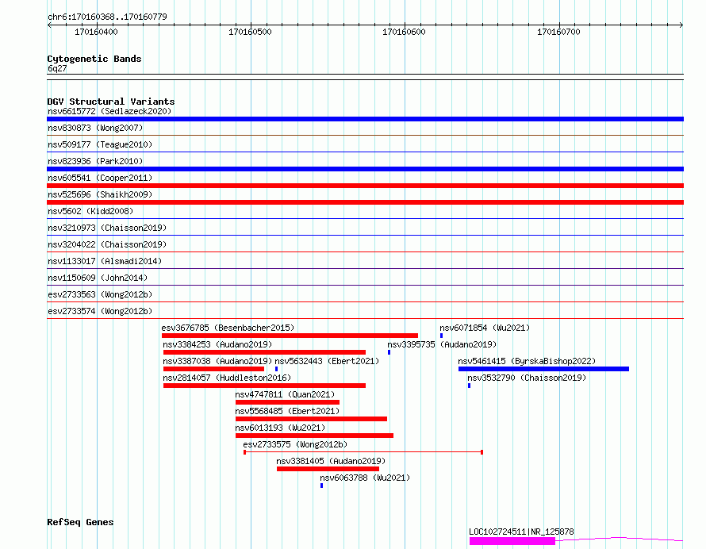Select nsv3532790 (Chaisson2019) label
This screenshot has width=706, height=549.
tap(527, 378)
